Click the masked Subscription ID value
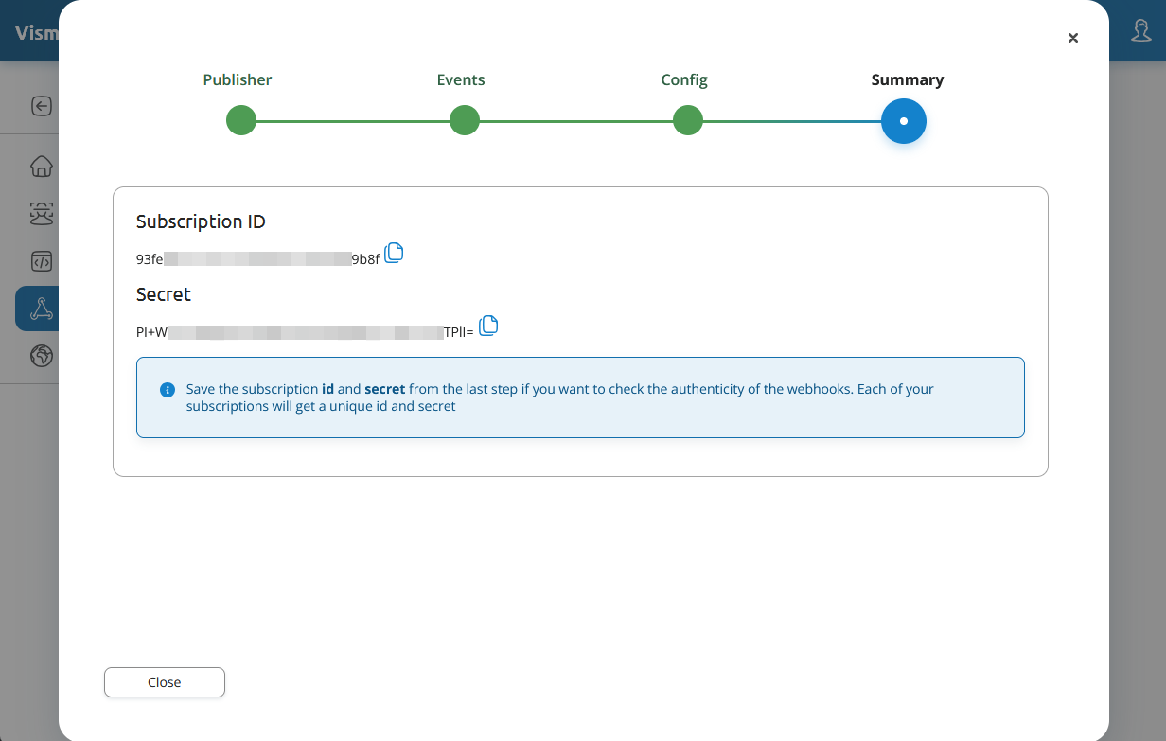This screenshot has height=741, width=1166. tap(257, 258)
